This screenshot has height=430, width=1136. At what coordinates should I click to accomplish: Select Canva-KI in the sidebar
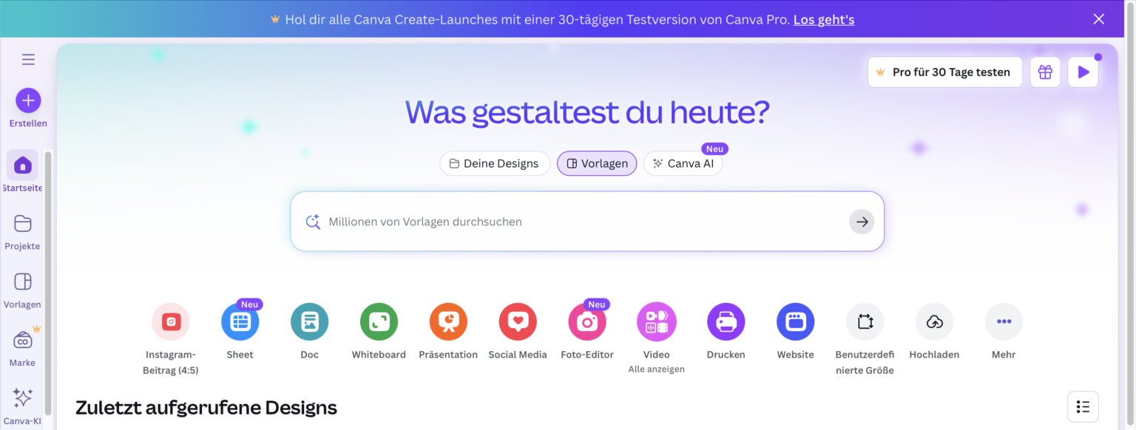coord(22,405)
